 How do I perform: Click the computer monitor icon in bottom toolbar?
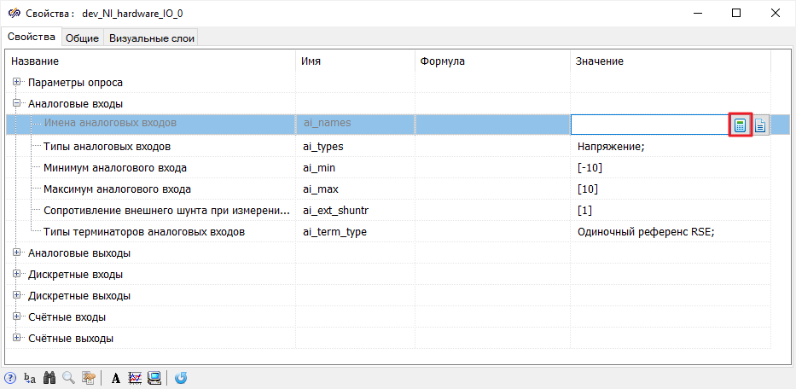pos(154,378)
